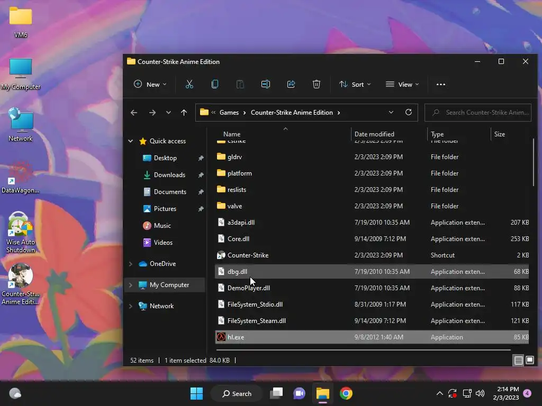
Task: Select Counter-Strike shortcut file
Action: point(372,255)
